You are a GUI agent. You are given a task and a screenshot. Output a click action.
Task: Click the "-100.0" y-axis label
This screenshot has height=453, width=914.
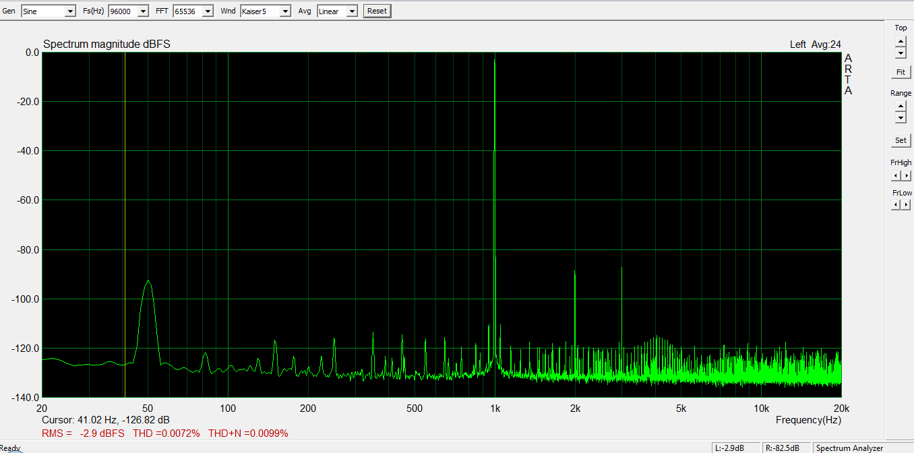[x=25, y=299]
